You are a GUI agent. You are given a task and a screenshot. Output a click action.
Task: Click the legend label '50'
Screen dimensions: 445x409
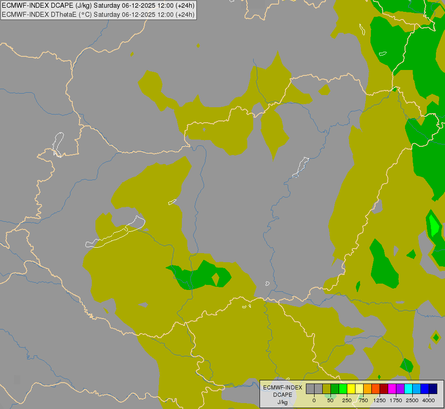(x=330, y=400)
